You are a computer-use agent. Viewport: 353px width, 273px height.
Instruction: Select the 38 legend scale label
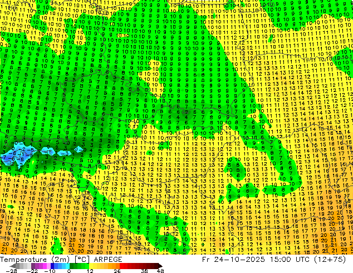coord(145,271)
